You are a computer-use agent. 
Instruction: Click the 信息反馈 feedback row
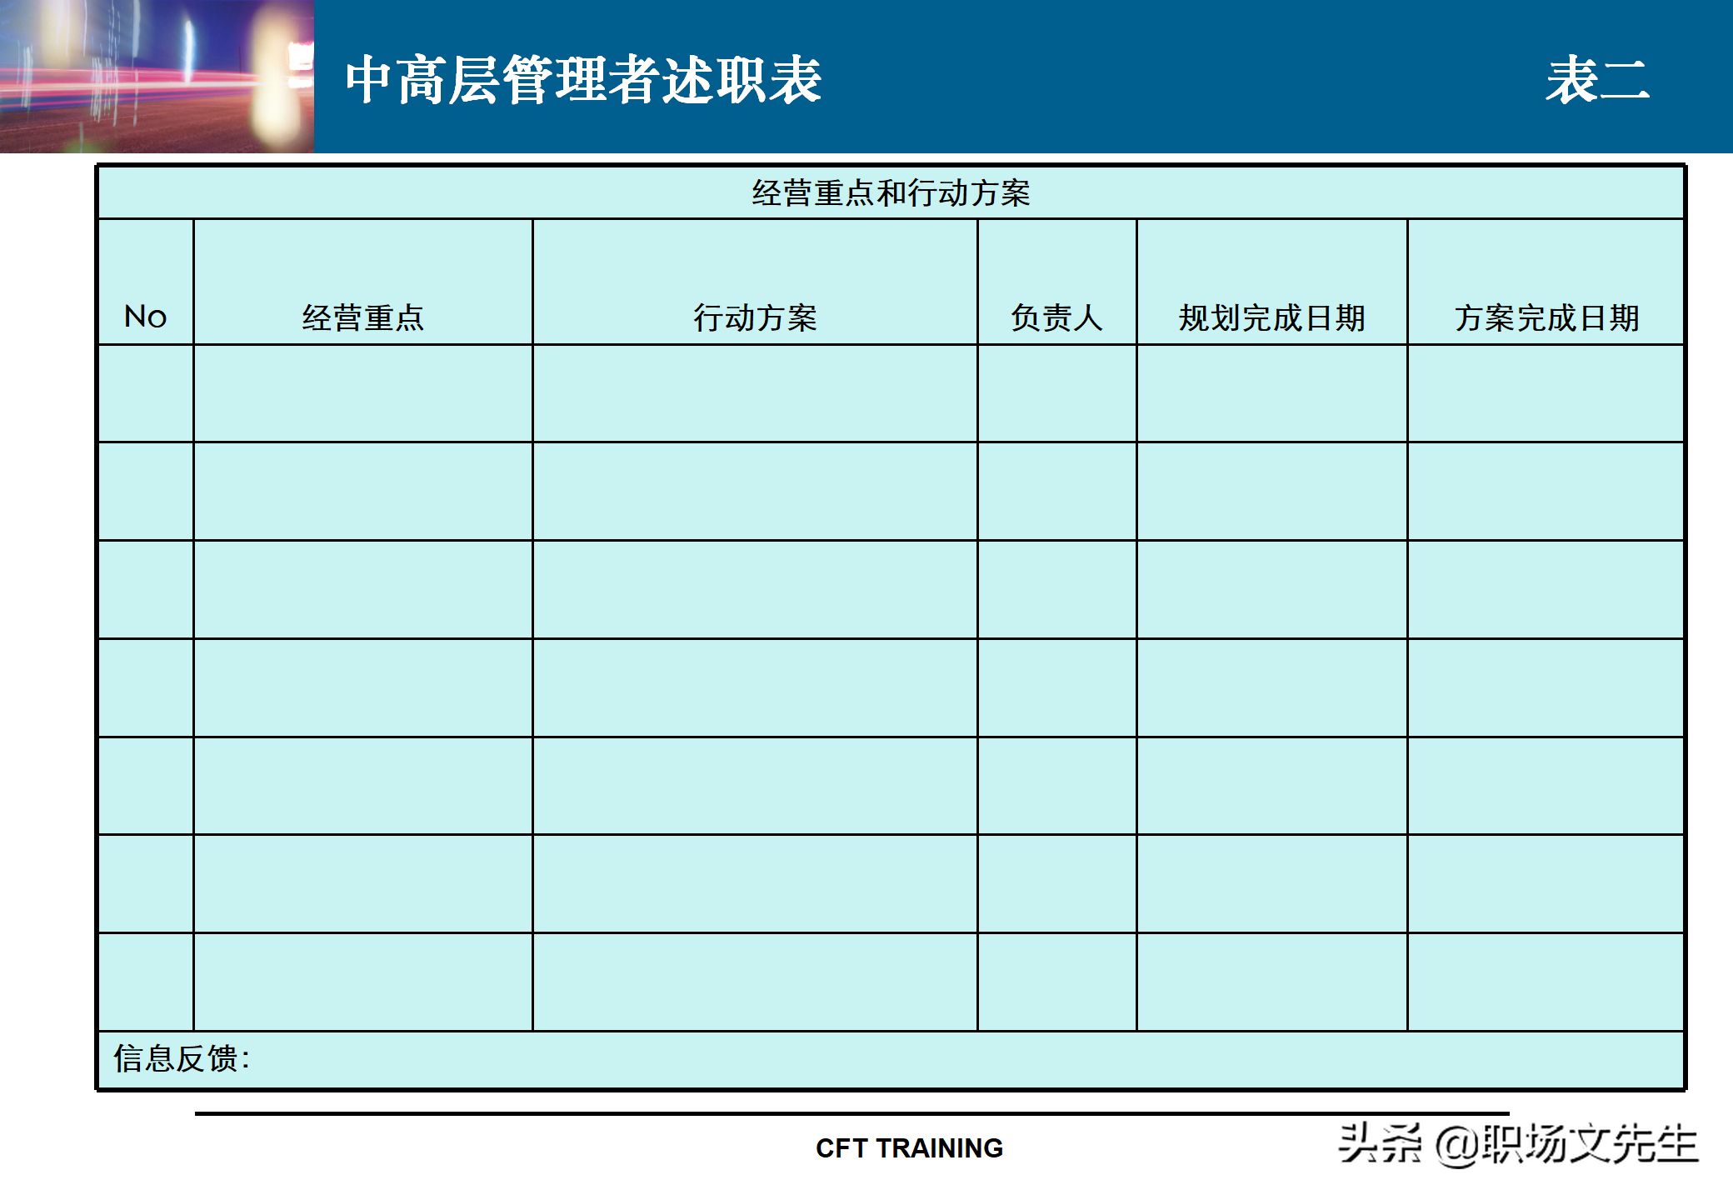click(182, 1059)
